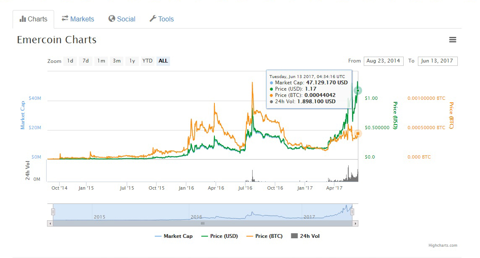Toggle Market Cap series in legend
The width and height of the screenshot is (480, 258).
174,236
